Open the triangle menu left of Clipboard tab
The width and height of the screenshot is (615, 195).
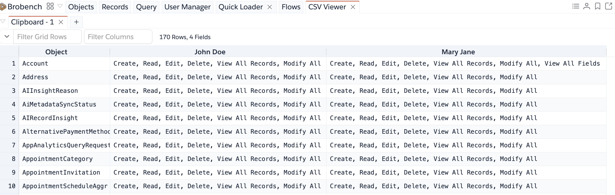[3, 21]
